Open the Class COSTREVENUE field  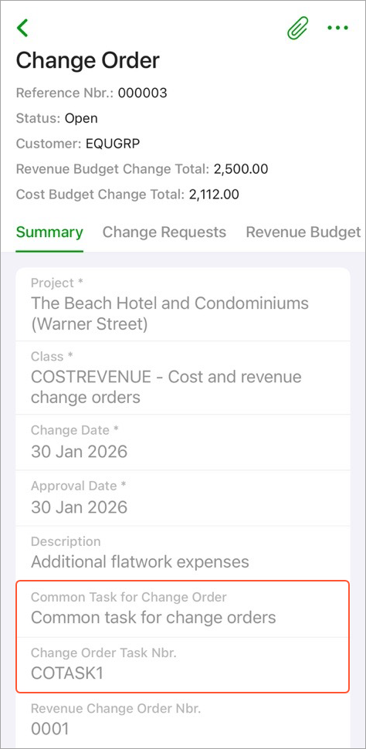183,378
